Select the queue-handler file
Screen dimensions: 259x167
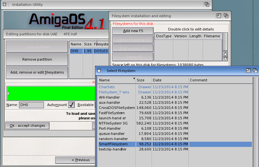tap(112, 134)
